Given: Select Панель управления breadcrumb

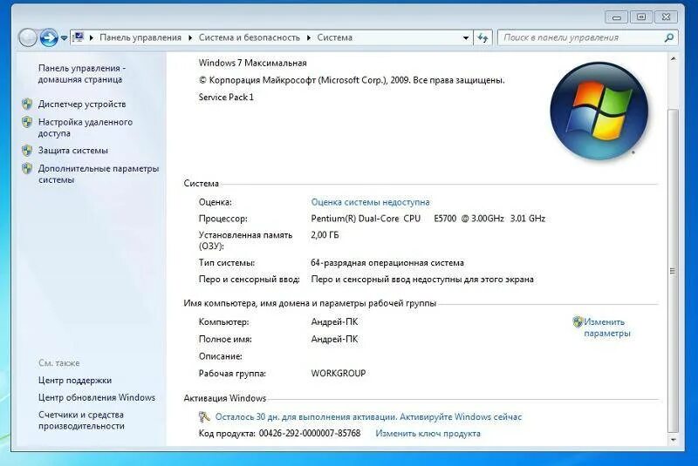Looking at the screenshot, I should pos(140,37).
